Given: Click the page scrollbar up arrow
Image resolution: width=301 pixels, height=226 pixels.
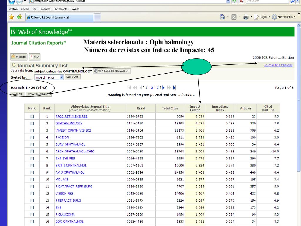Looking at the screenshot, I should [299, 25].
